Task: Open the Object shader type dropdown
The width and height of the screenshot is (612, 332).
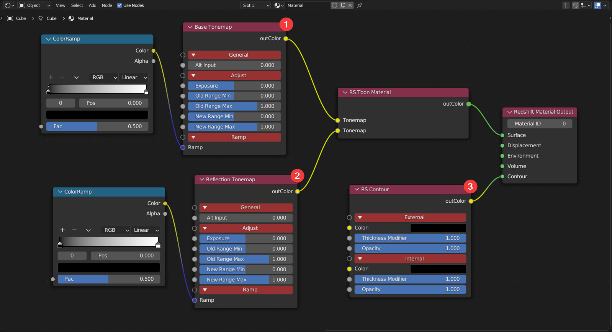Action: (x=34, y=5)
